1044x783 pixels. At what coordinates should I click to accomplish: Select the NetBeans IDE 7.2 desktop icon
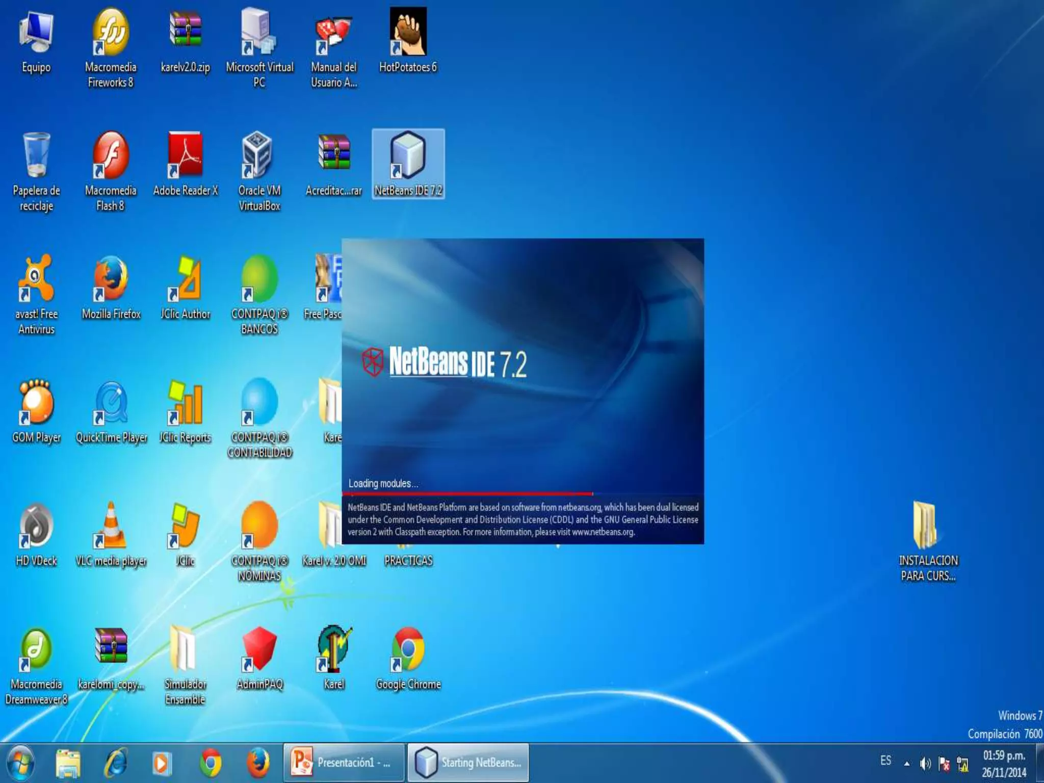click(408, 156)
